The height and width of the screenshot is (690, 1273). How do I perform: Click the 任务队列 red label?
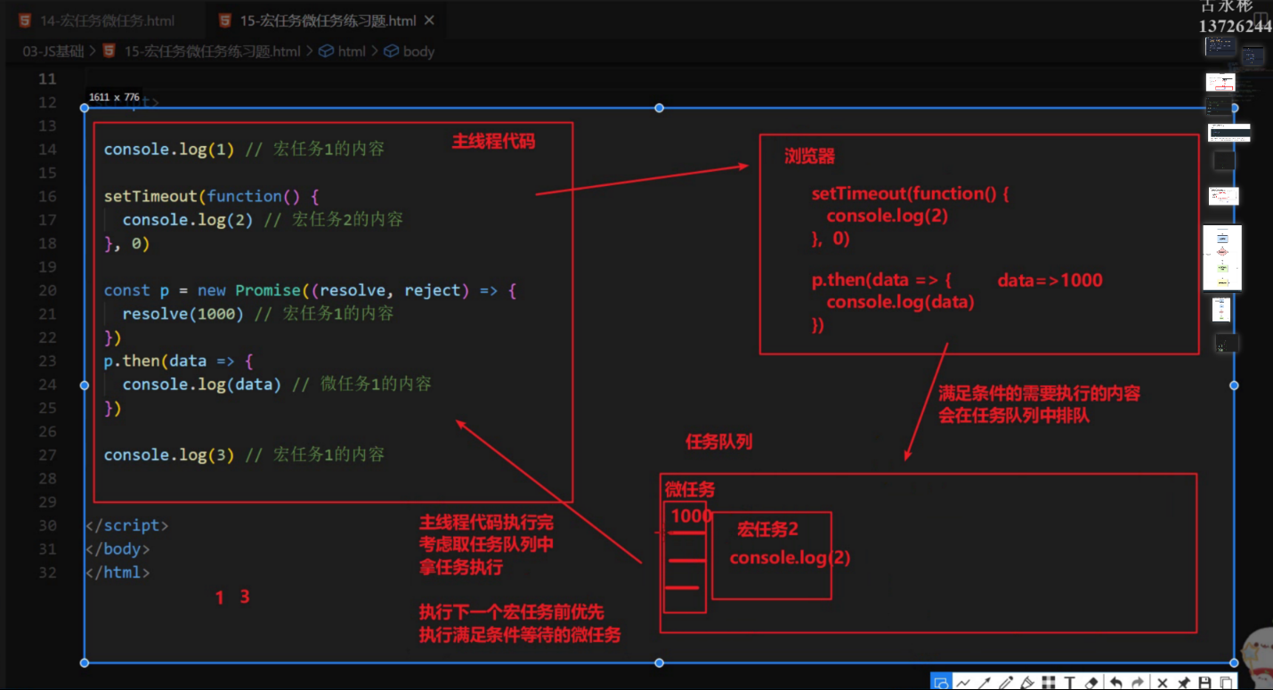(x=718, y=442)
